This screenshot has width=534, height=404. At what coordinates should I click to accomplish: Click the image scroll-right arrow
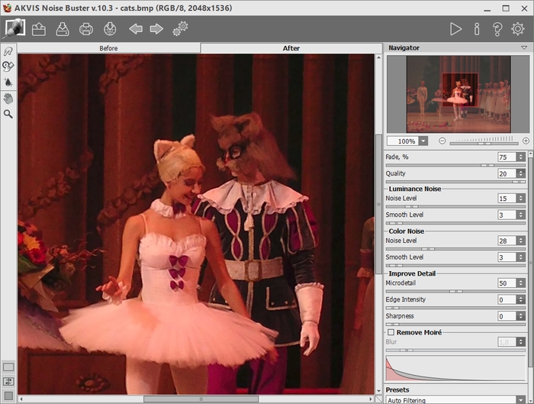coord(371,399)
